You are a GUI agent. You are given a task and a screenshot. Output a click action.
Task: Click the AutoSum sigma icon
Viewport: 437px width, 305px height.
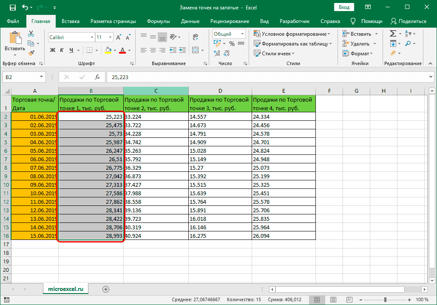pos(393,34)
